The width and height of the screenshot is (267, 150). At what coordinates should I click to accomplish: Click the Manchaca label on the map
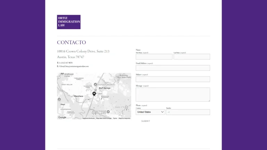(x=79, y=96)
